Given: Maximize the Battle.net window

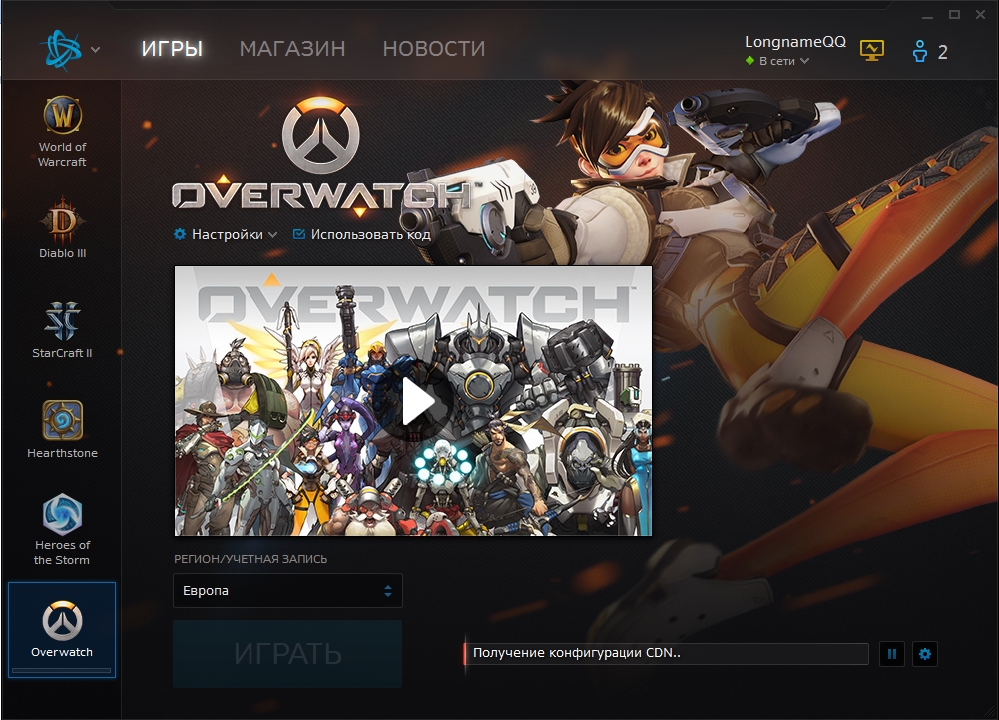Looking at the screenshot, I should point(954,15).
